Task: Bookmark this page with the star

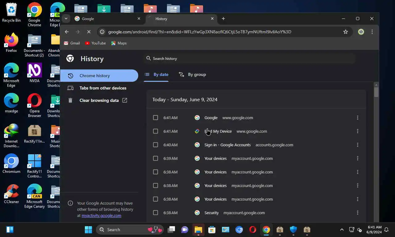Action: pos(346,32)
